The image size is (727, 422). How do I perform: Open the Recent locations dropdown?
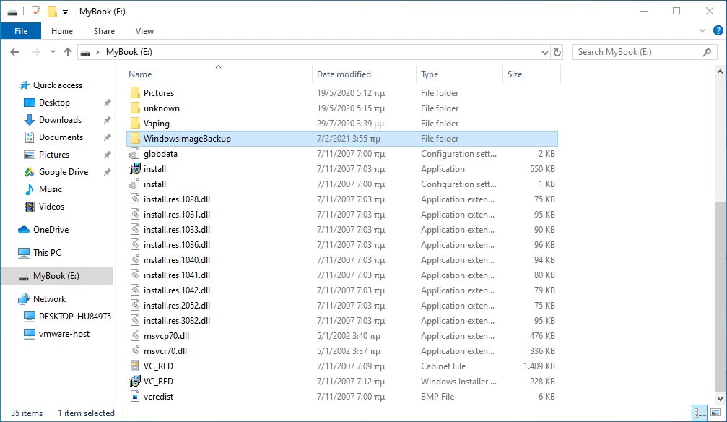(x=53, y=52)
